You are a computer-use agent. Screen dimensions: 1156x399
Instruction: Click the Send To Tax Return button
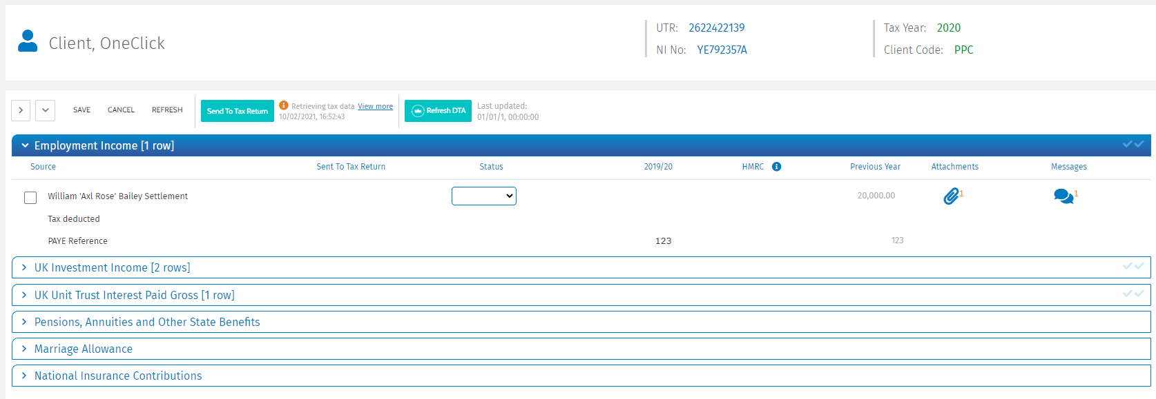237,111
